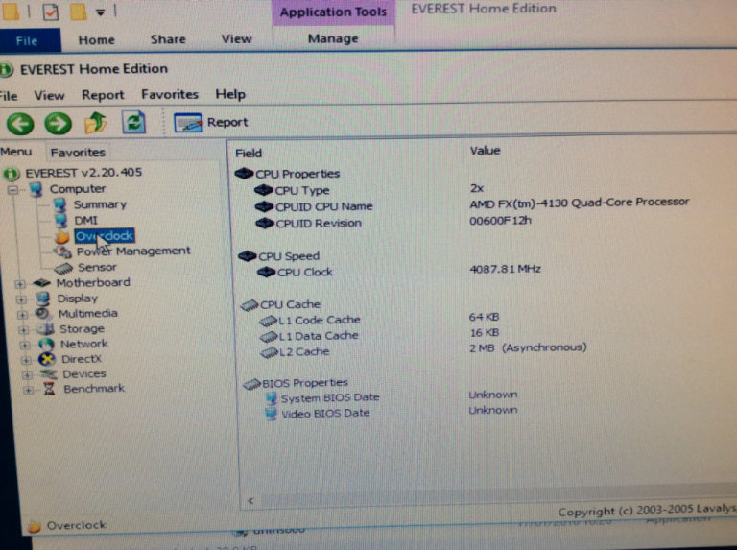Viewport: 737px width, 550px height.
Task: Click the Field column header
Action: pyautogui.click(x=249, y=152)
